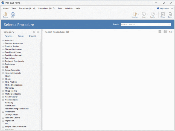Switch to the first procedure view icon
This screenshot has height=131, width=175.
tap(160, 32)
